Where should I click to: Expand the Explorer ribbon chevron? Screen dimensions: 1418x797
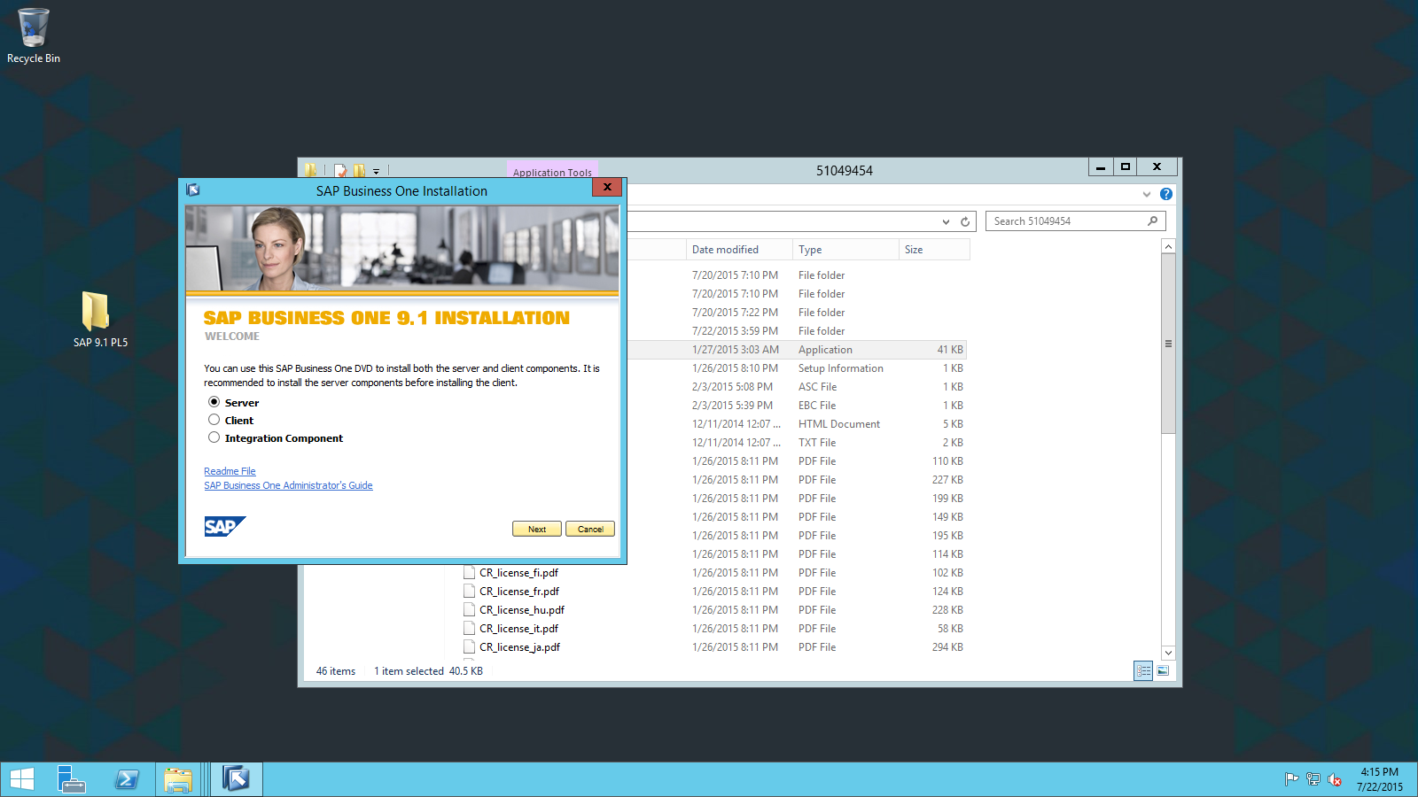[x=1147, y=194]
